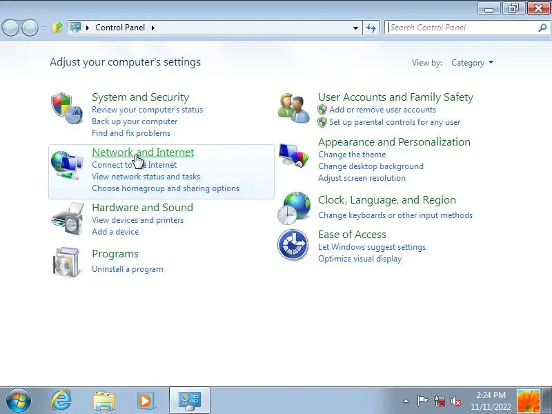Open the Windows Start orb
Viewport: 552px width, 414px height.
(x=18, y=400)
